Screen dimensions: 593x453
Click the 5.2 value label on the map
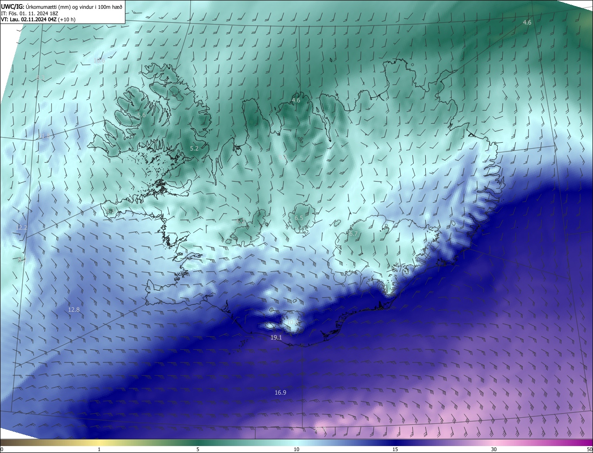coord(194,148)
